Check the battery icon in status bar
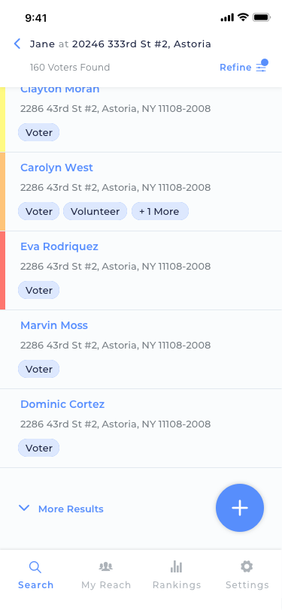This screenshot has height=610, width=282. pyautogui.click(x=262, y=17)
